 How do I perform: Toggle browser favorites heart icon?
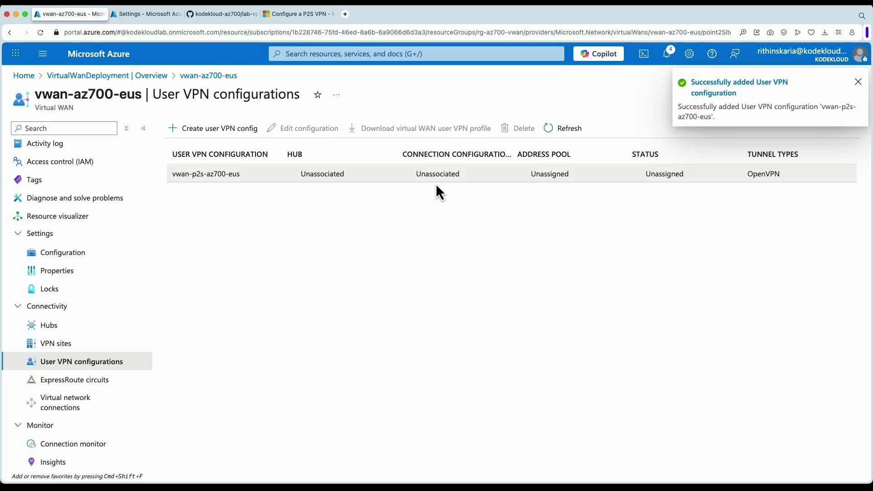pyautogui.click(x=812, y=32)
